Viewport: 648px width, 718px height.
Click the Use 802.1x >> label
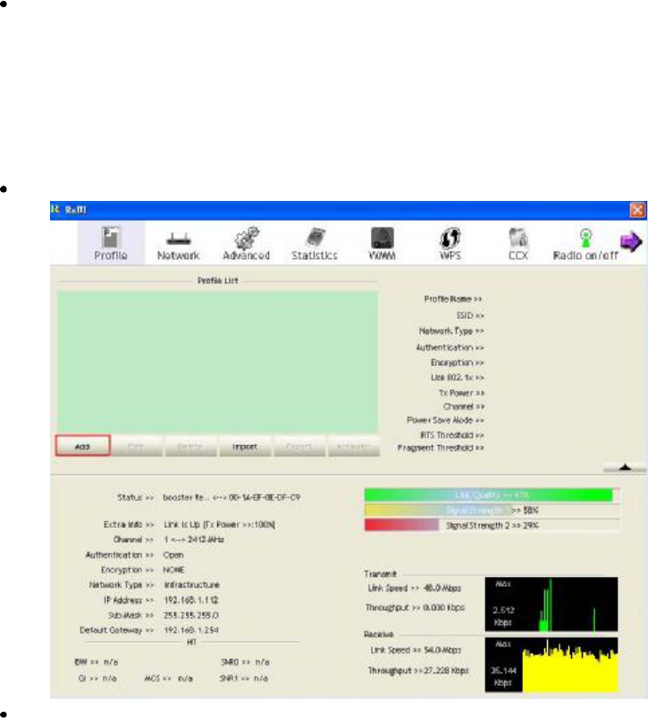click(x=457, y=378)
